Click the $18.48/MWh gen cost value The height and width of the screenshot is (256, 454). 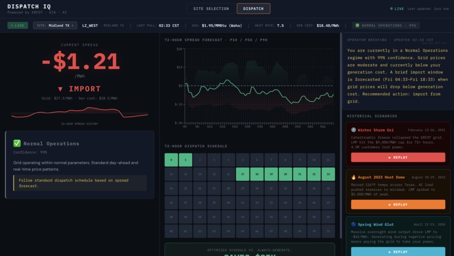click(328, 25)
